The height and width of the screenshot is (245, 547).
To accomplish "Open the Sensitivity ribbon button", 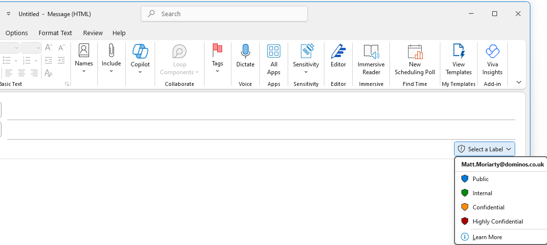I will 306,59.
